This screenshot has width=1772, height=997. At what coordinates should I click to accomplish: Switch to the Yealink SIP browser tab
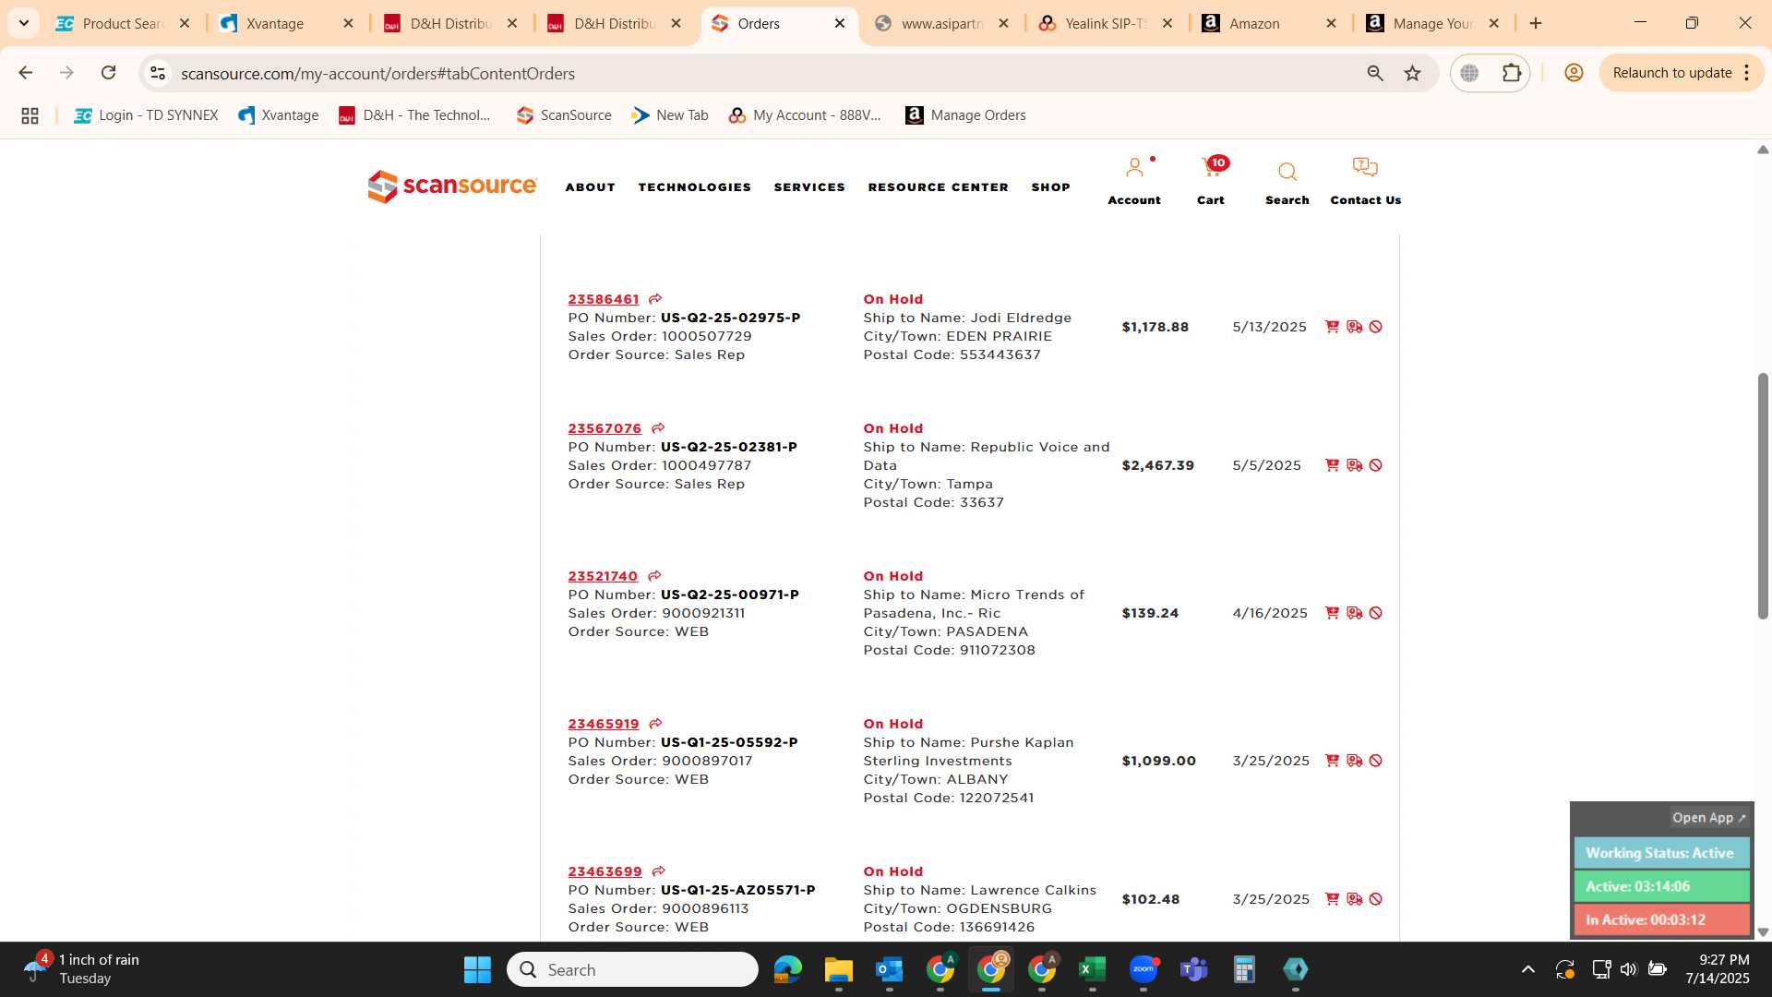1106,23
